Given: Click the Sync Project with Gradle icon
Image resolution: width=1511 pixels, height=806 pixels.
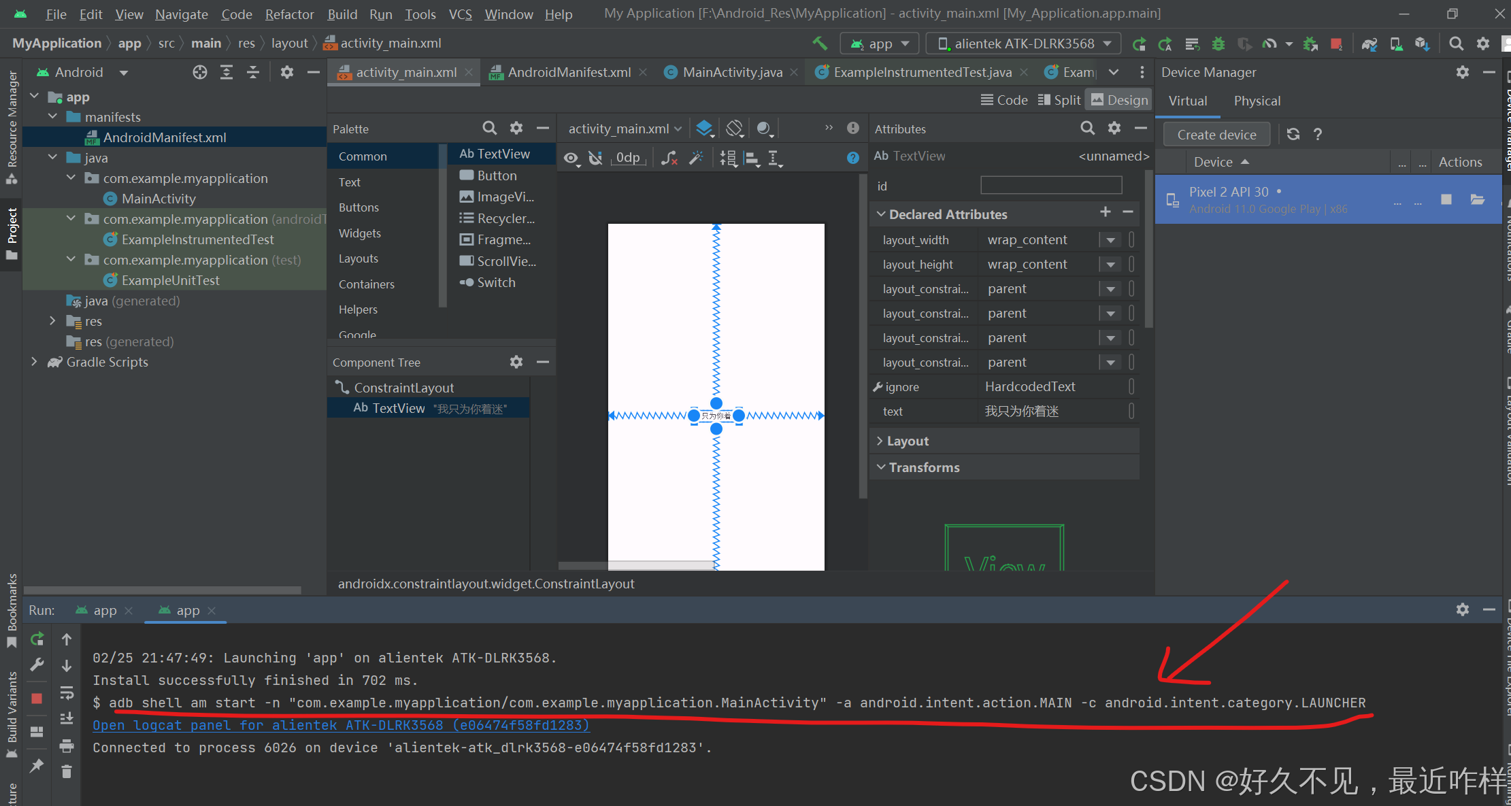Looking at the screenshot, I should coord(1369,44).
